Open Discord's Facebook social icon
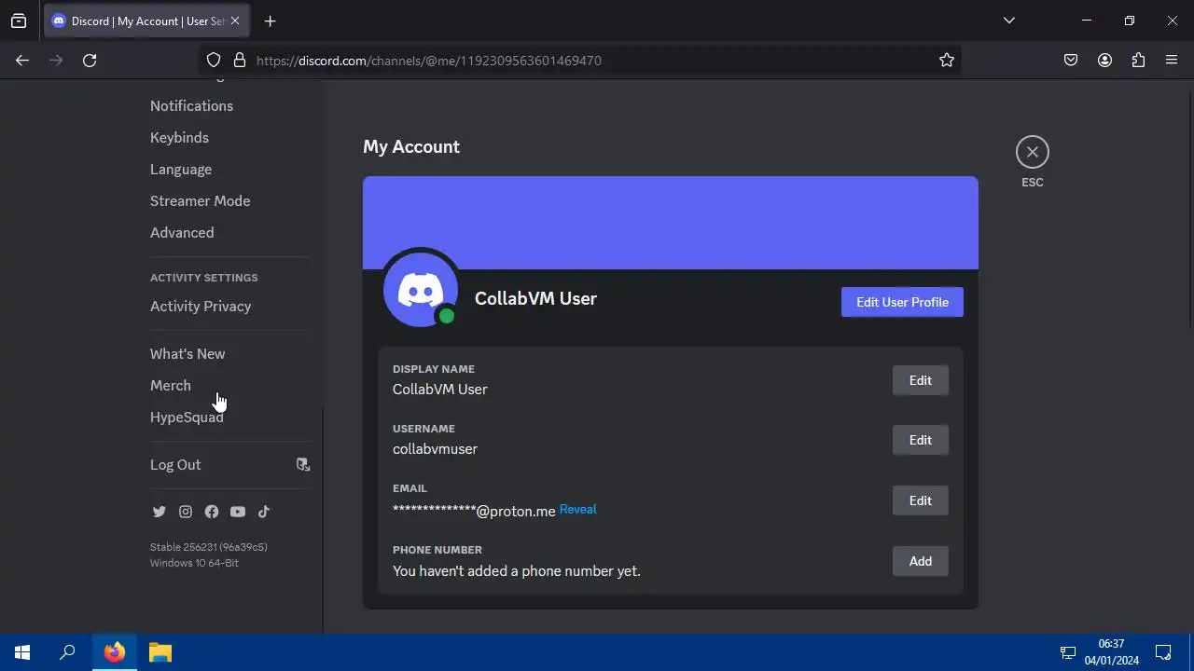The width and height of the screenshot is (1194, 671). 212,512
